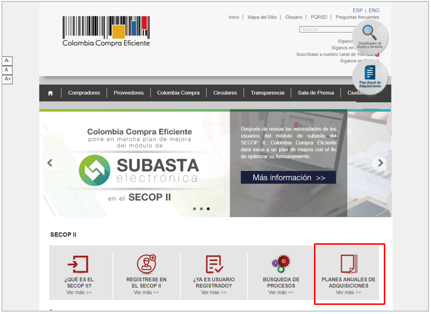This screenshot has height=314, width=431.
Task: Go to the previous banner slide arrow
Action: pos(50,163)
